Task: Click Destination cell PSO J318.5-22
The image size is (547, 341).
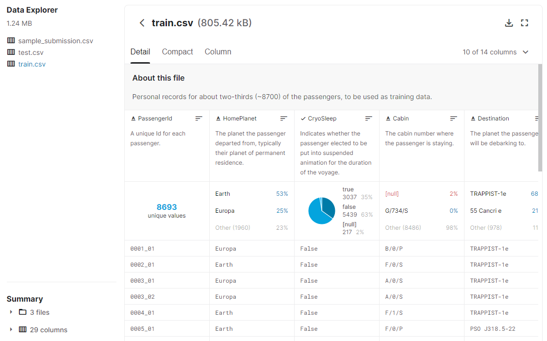Action: tap(493, 329)
